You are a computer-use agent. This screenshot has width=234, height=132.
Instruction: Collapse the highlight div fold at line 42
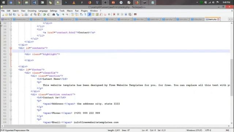point(11,54)
